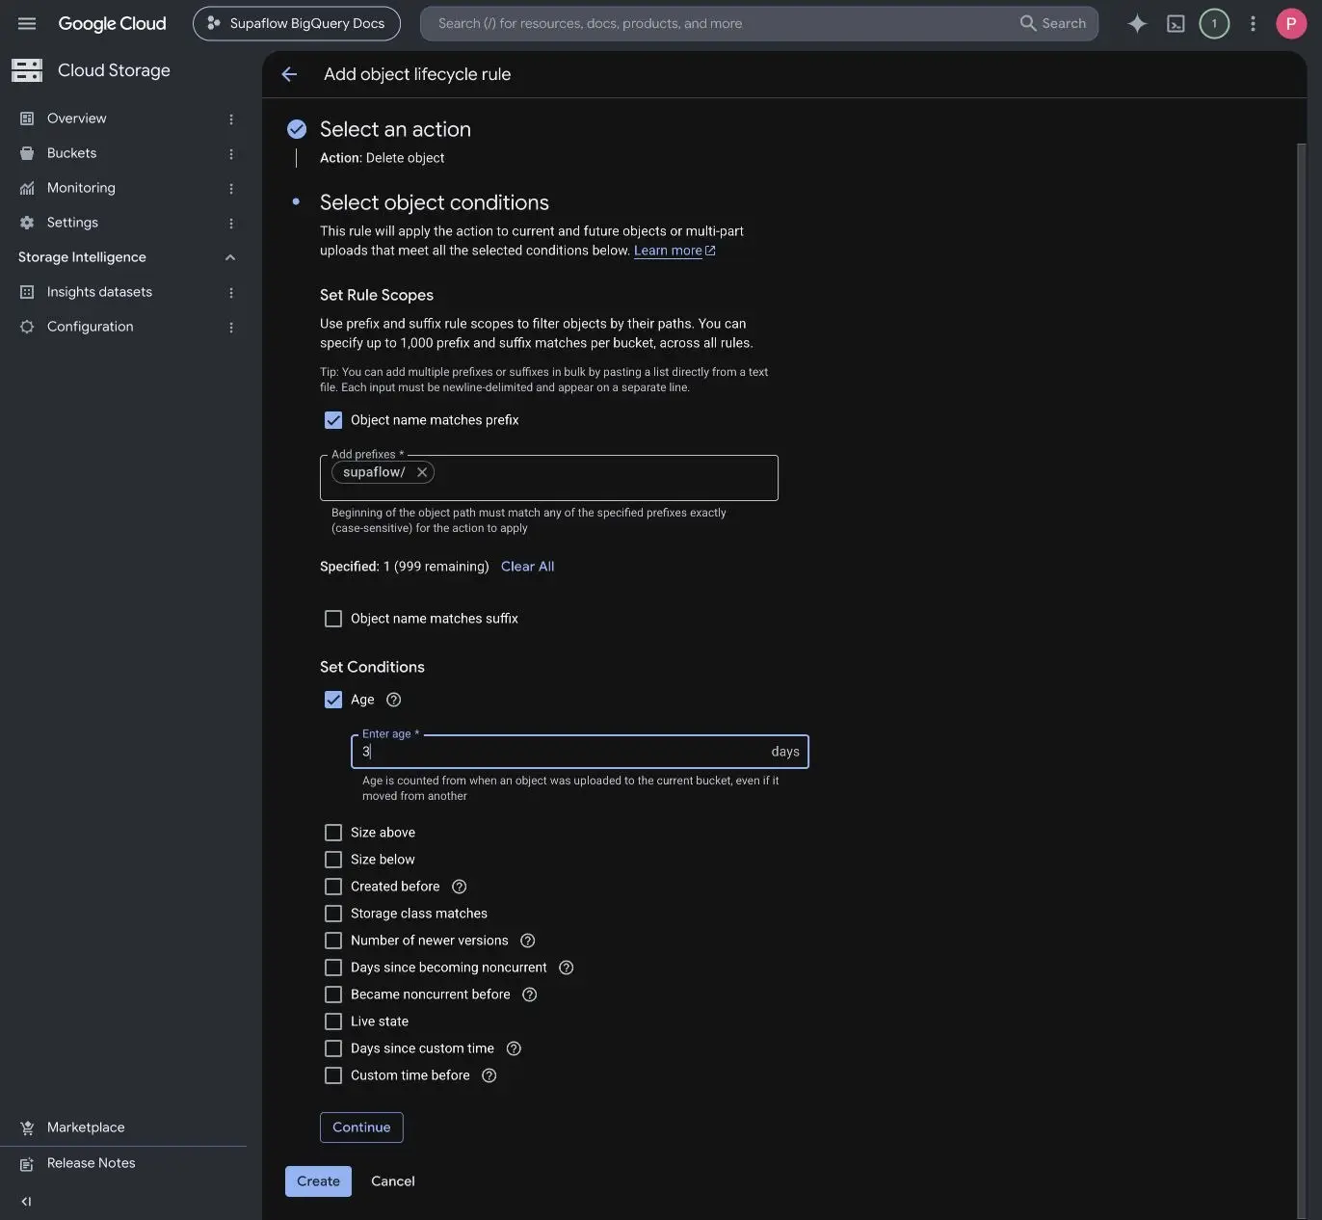Open the account avatar P
The height and width of the screenshot is (1220, 1322).
point(1290,23)
